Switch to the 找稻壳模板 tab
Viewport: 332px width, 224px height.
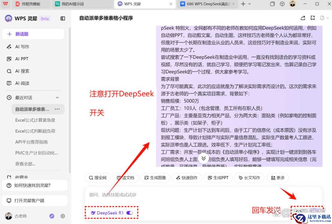pyautogui.click(x=31, y=4)
